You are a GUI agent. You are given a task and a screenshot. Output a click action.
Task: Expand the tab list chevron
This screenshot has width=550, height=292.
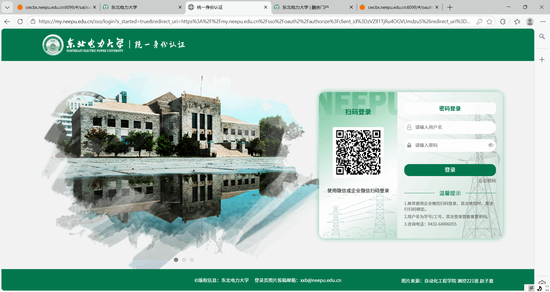[7, 7]
